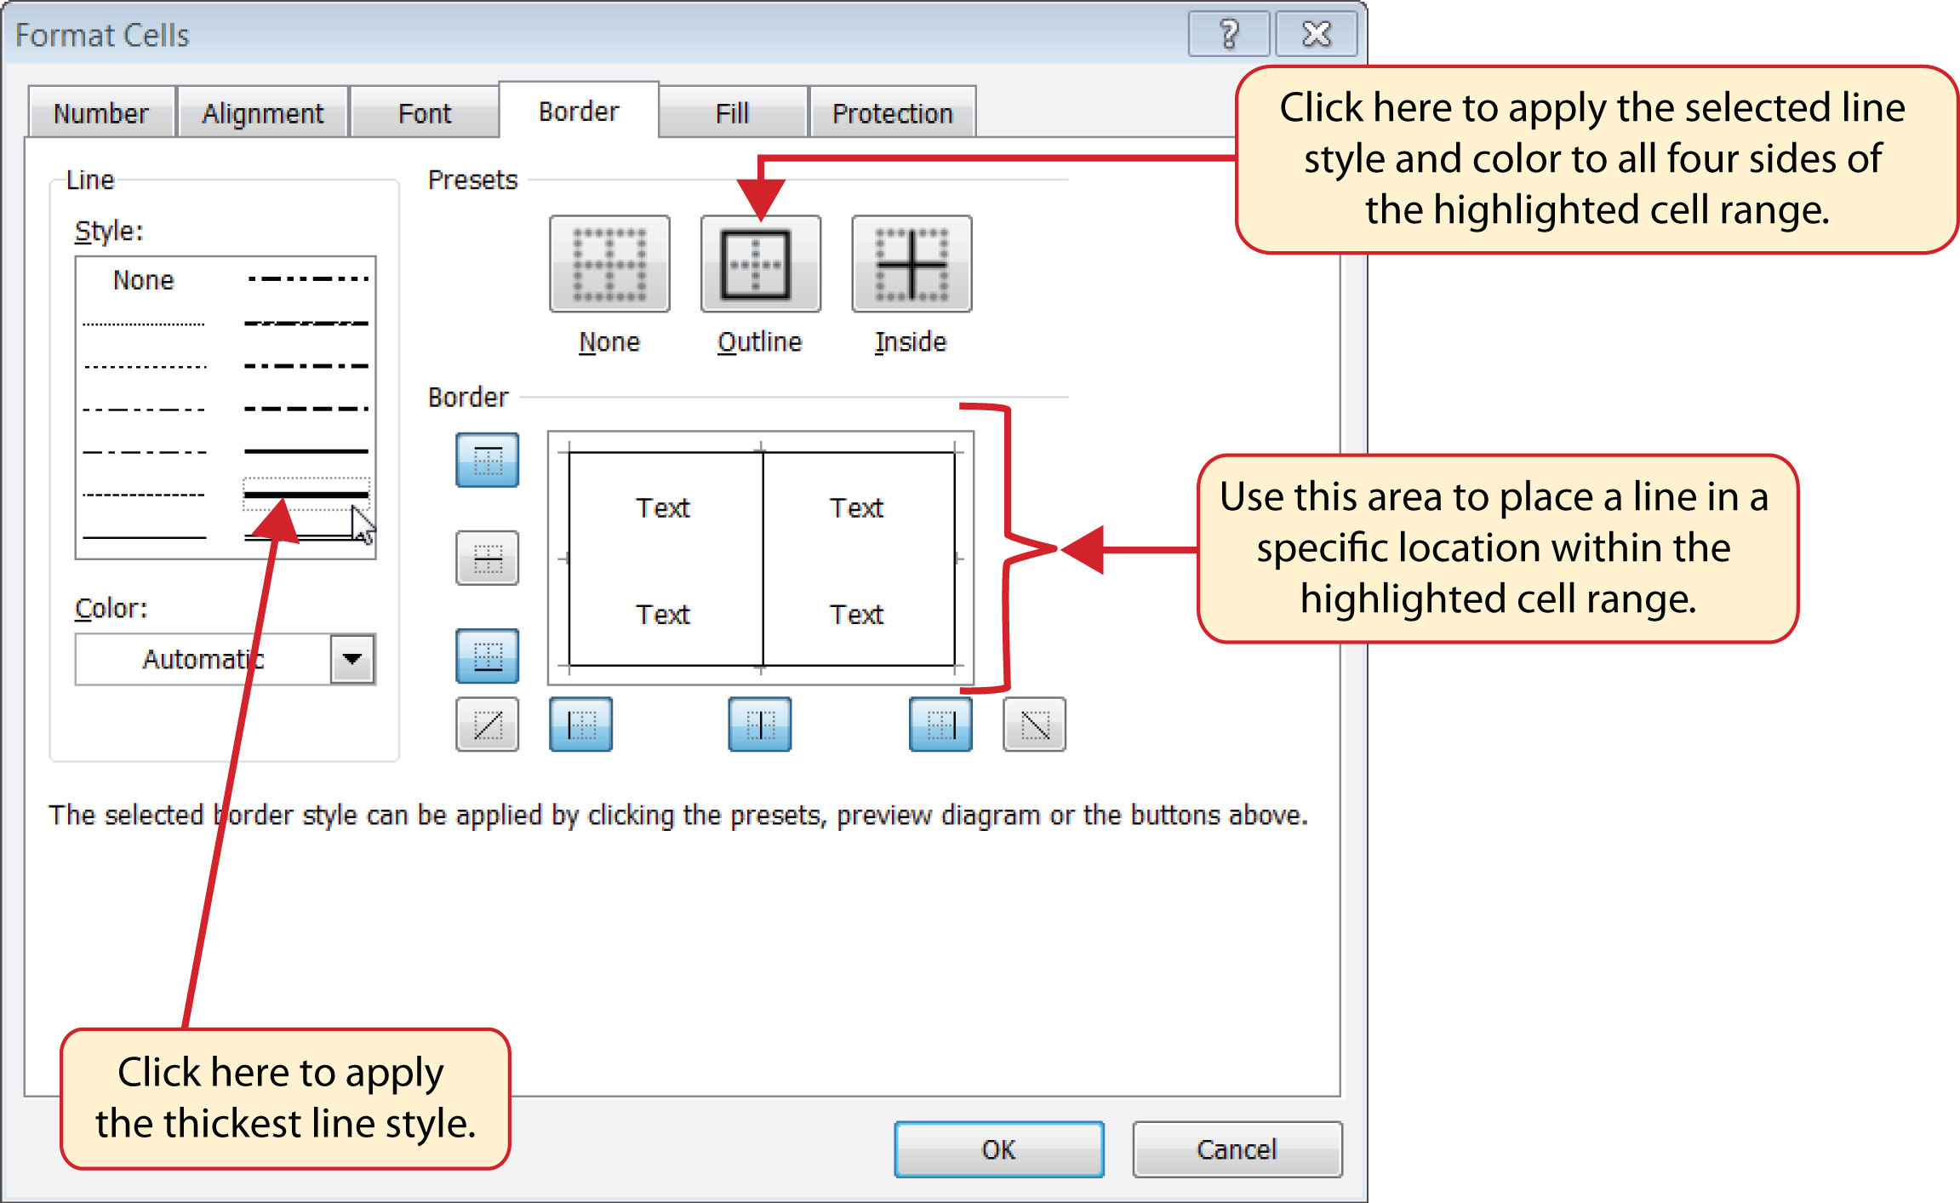1960x1203 pixels.
Task: Select the medium dash-dot line style
Action: click(x=306, y=366)
